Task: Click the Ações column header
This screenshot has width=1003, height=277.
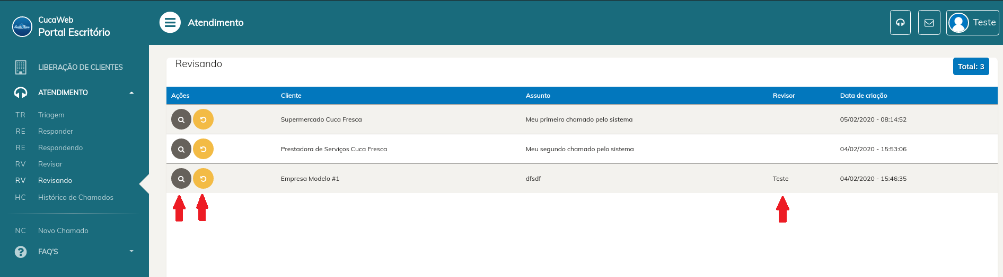Action: [180, 96]
